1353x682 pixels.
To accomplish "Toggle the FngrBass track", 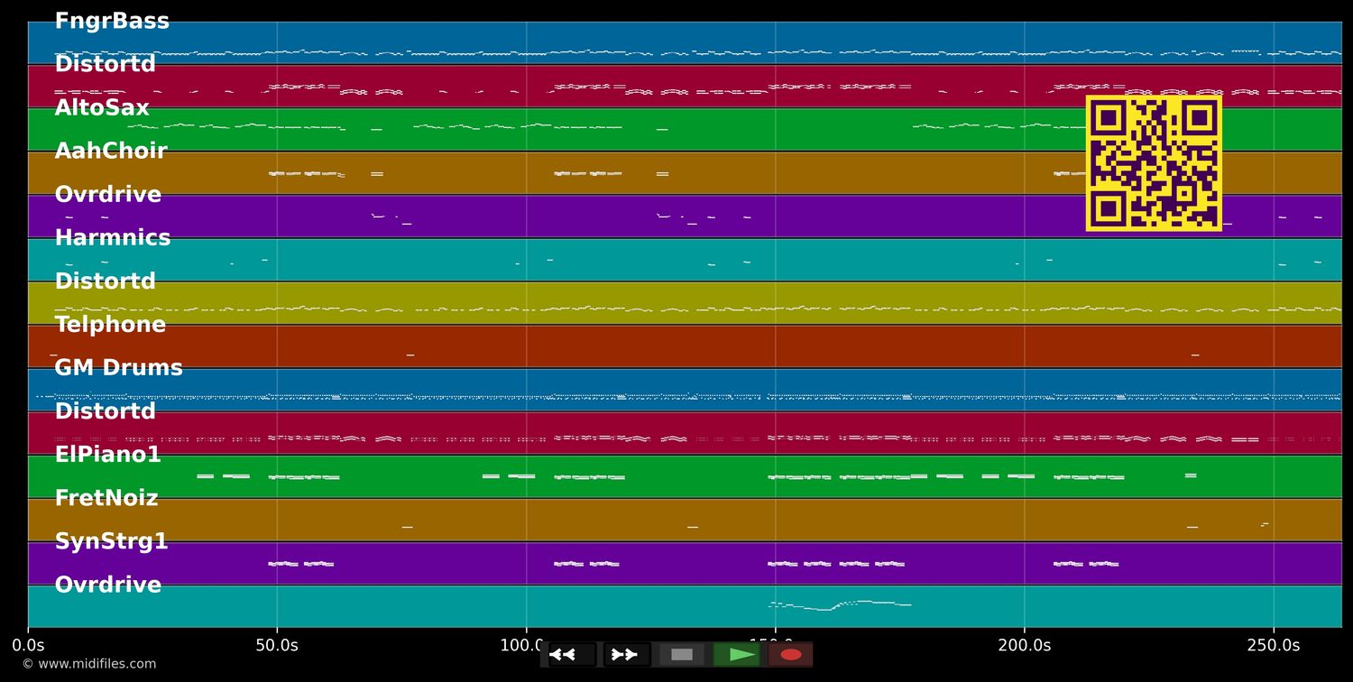I will point(112,20).
